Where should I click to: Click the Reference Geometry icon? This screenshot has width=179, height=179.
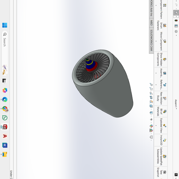pos(164,85)
